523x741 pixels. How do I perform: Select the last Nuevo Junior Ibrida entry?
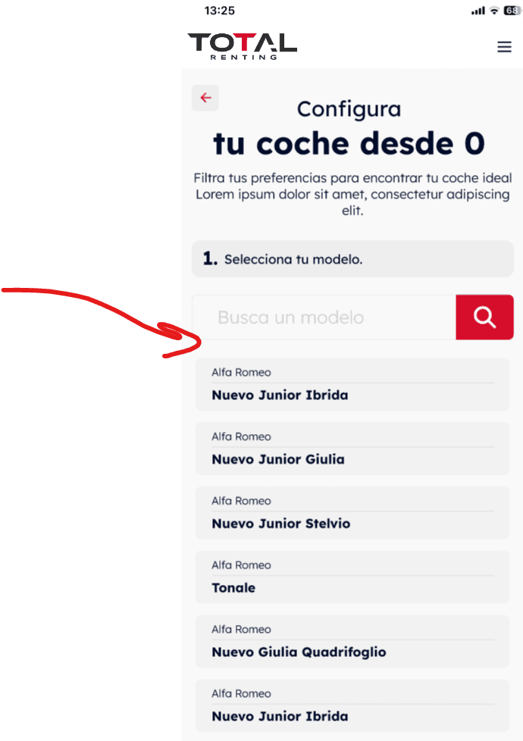pyautogui.click(x=352, y=705)
